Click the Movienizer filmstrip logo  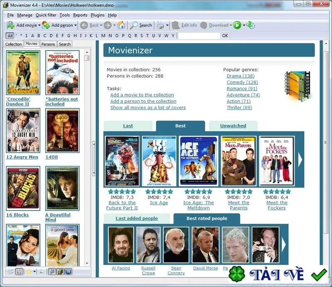298,86
